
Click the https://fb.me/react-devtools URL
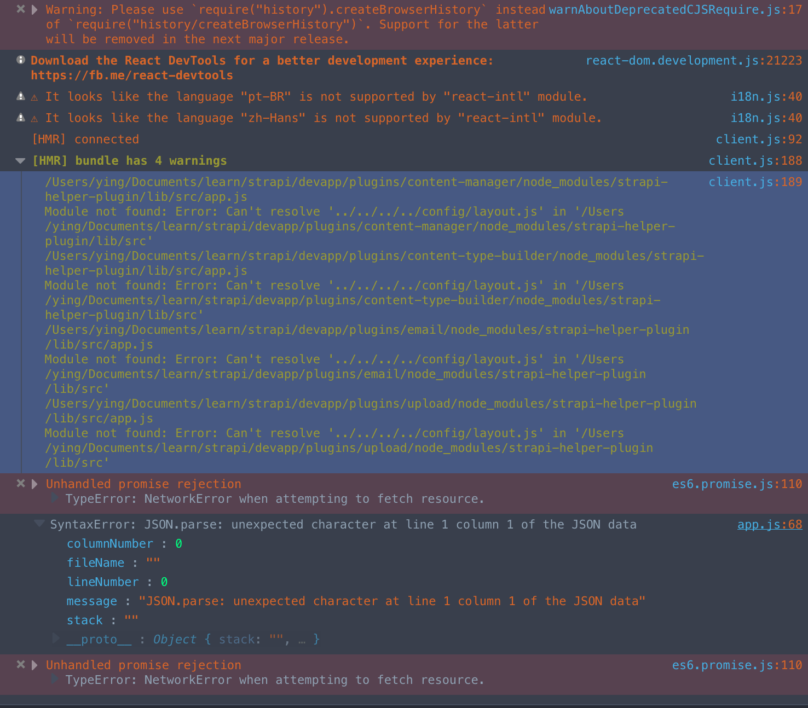point(132,76)
